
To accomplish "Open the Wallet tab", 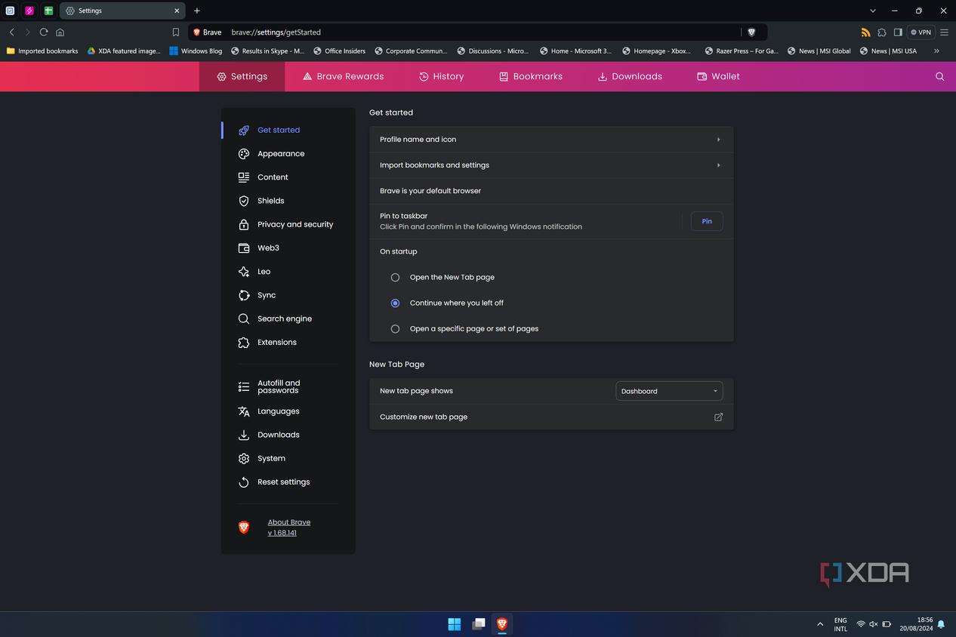I will pos(718,76).
